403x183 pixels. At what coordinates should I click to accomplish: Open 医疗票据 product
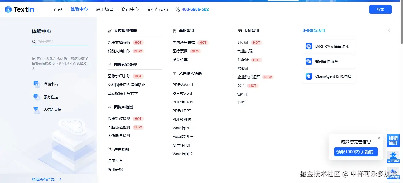[180, 51]
